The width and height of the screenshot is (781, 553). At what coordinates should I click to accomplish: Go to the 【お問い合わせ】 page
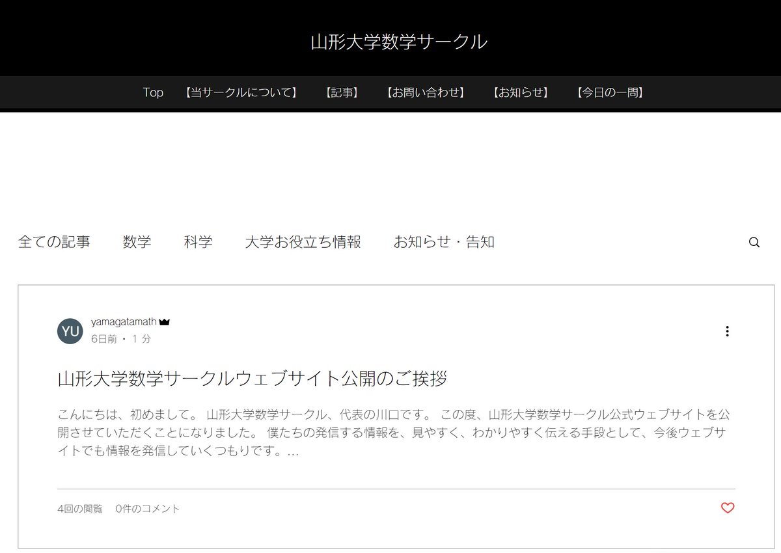pos(426,92)
